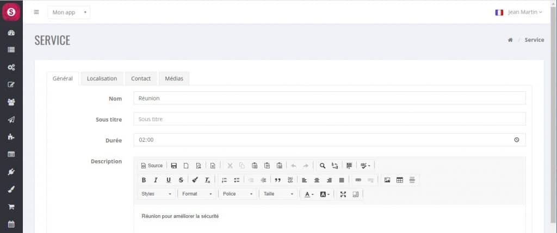Click the Templates icon in editor toolbar

213,166
